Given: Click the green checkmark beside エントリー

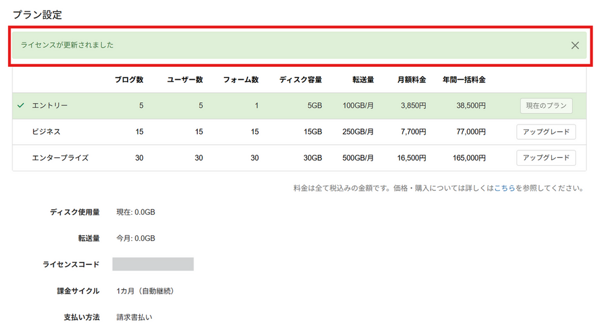Looking at the screenshot, I should click(x=21, y=106).
